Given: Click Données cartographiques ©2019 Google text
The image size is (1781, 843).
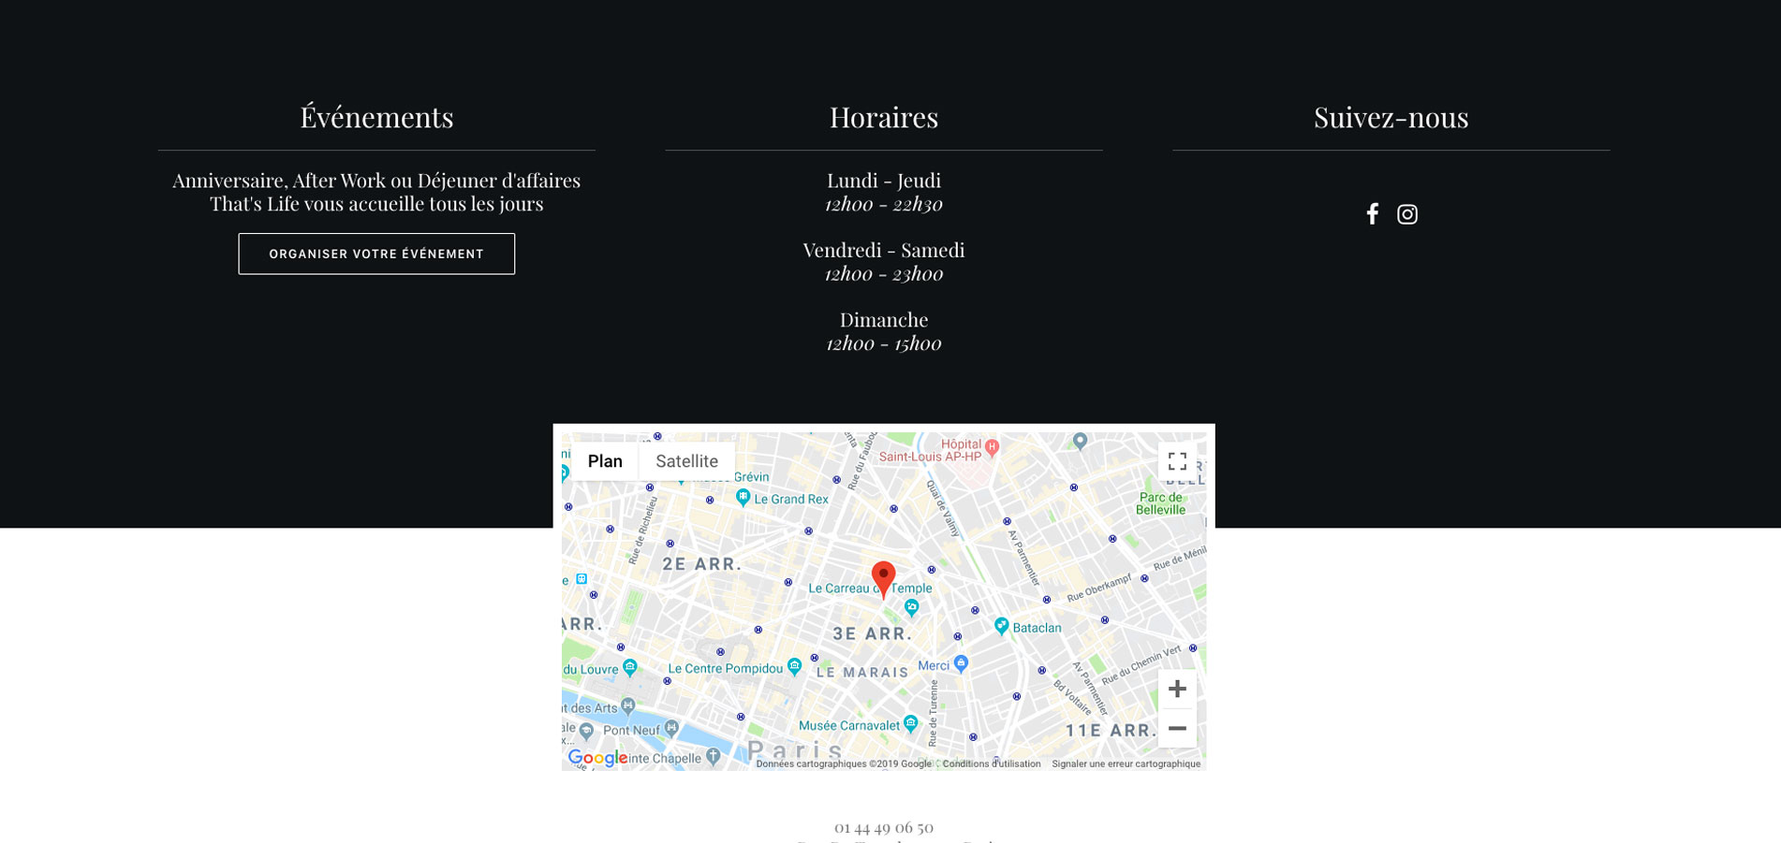Looking at the screenshot, I should tap(844, 764).
